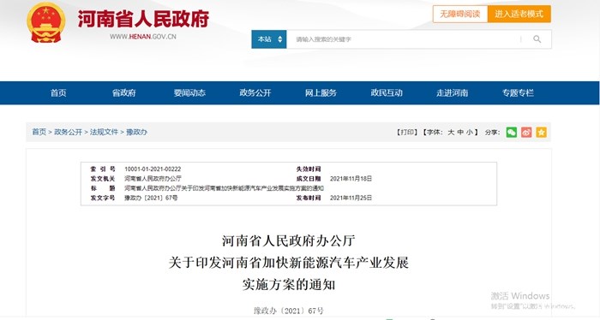Share the page via Weibo icon
The image size is (600, 320).
click(526, 132)
